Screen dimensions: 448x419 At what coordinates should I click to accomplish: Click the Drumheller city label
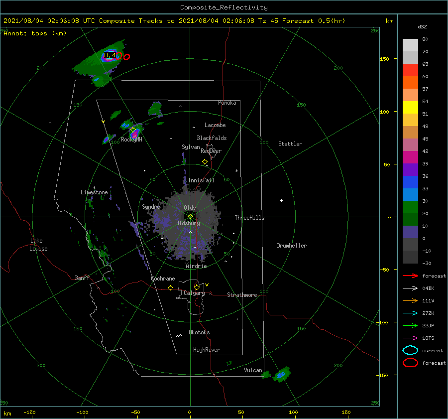click(292, 246)
